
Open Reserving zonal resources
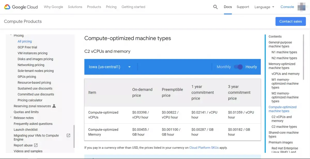click(32, 106)
